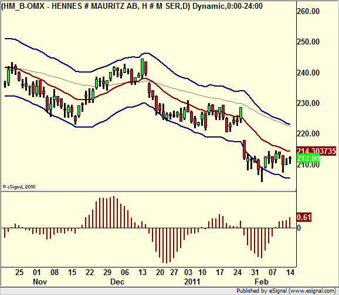The width and height of the screenshot is (339, 295).
Task: Click the 240.00 price axis label
Action: [x=308, y=73]
